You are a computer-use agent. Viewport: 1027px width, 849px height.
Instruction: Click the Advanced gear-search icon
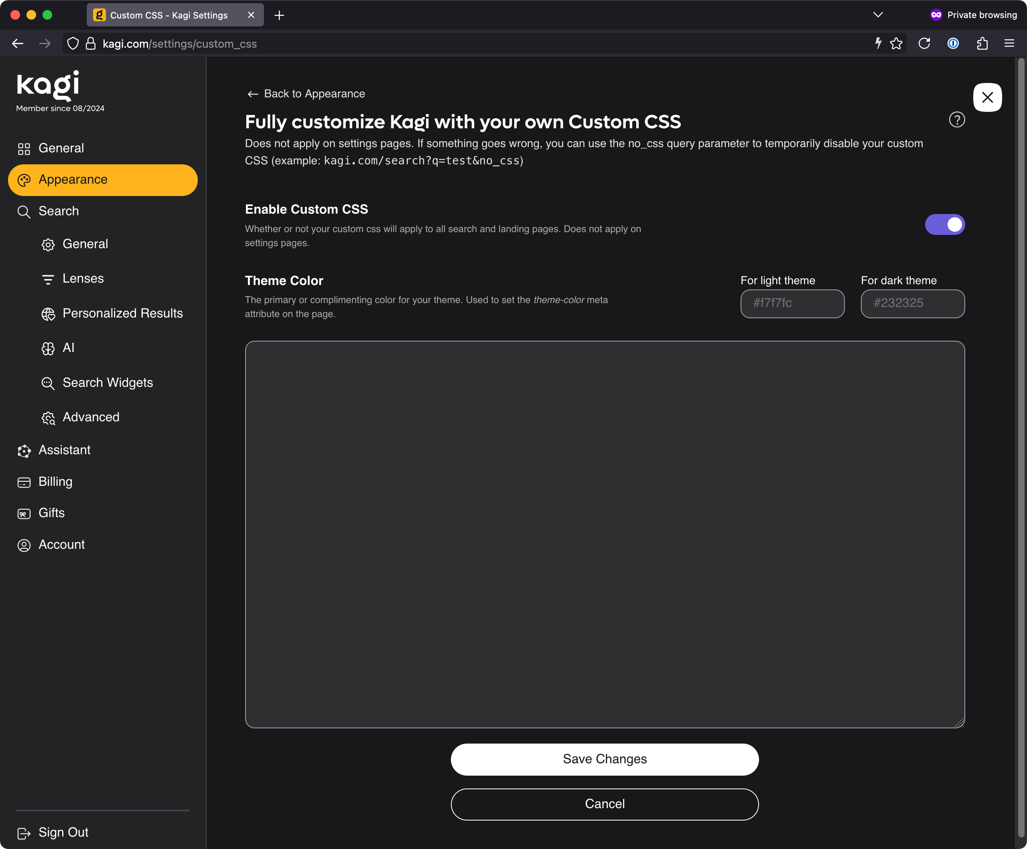pyautogui.click(x=48, y=418)
